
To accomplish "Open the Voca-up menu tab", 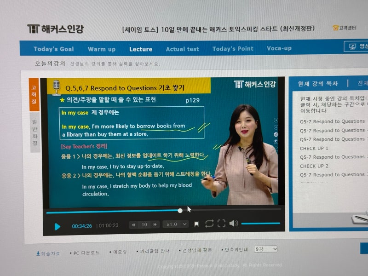I will (279, 48).
